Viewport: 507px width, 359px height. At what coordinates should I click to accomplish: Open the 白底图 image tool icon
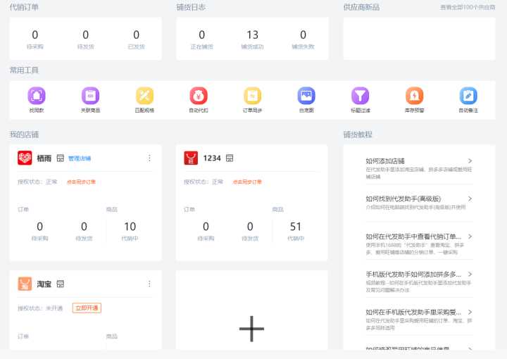pyautogui.click(x=306, y=96)
